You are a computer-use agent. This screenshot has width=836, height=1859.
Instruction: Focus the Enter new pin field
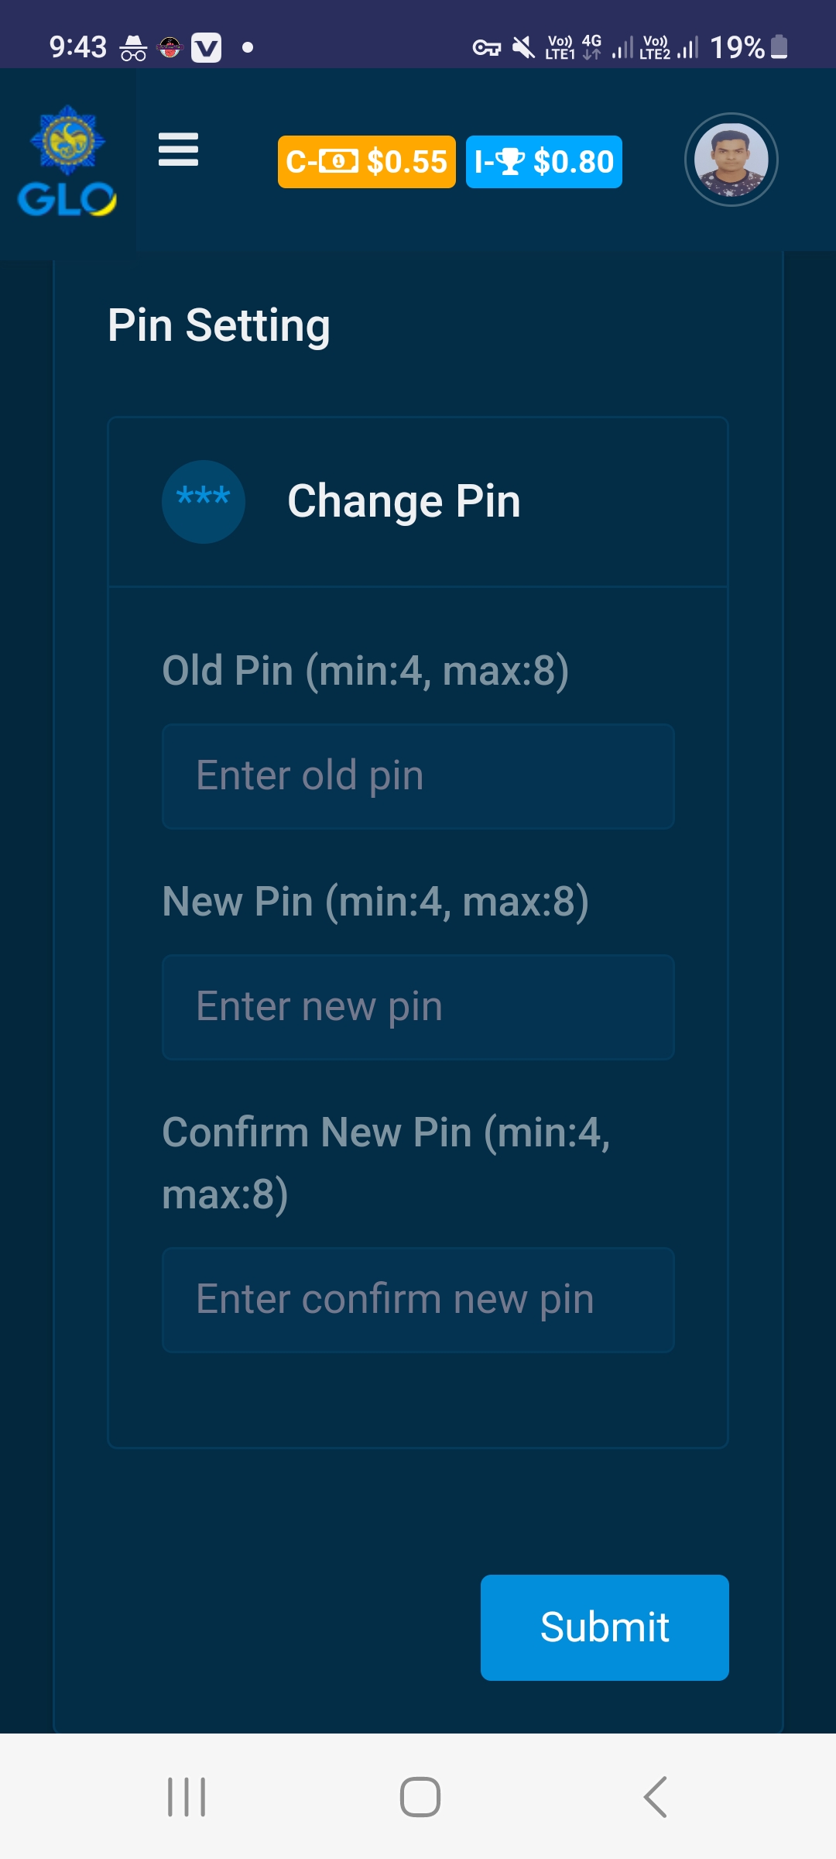418,1007
